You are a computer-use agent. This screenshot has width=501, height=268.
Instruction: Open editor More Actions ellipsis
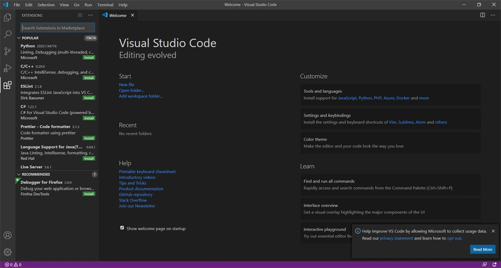click(x=493, y=15)
